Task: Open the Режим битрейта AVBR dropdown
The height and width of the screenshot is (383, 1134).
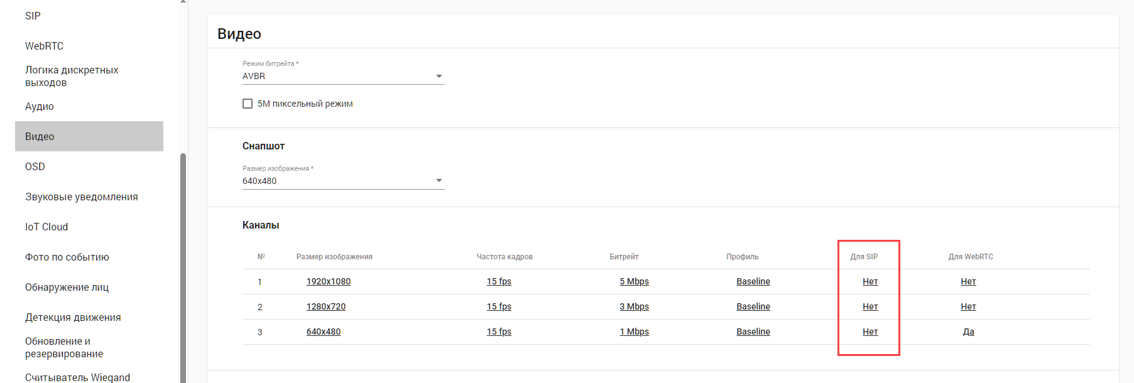Action: coord(342,76)
